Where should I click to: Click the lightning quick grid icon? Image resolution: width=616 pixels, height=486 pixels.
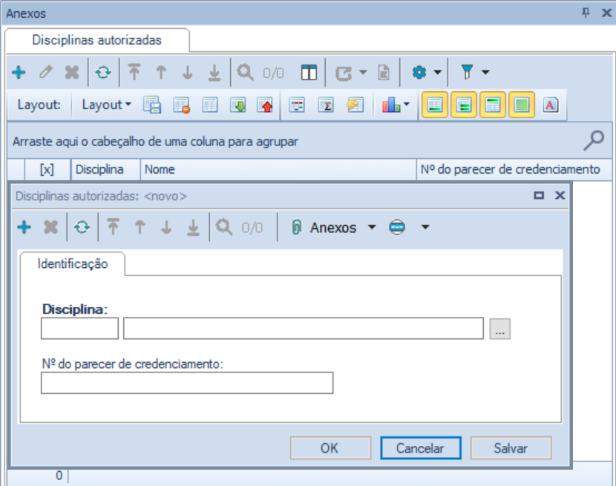(x=355, y=105)
